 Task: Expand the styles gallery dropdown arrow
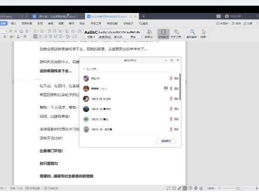pyautogui.click(x=141, y=37)
